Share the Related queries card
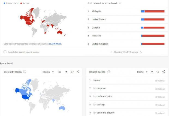Viewport: 169px width, 116px height. pos(164,72)
